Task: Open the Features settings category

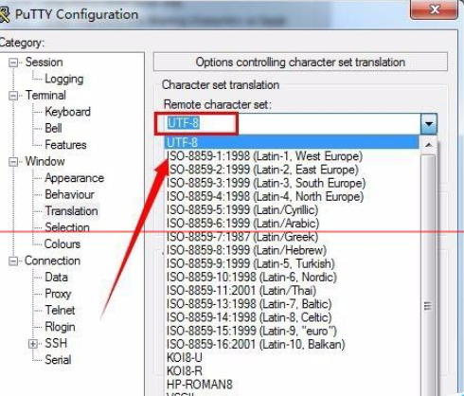Action: (65, 145)
